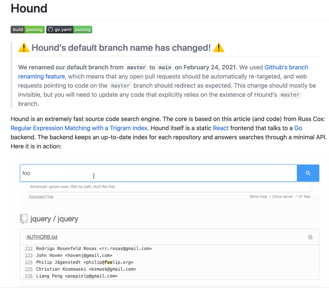Screen dimensions: 329x288
Task: Follow the Go link
Action: pyautogui.click(x=298, y=128)
